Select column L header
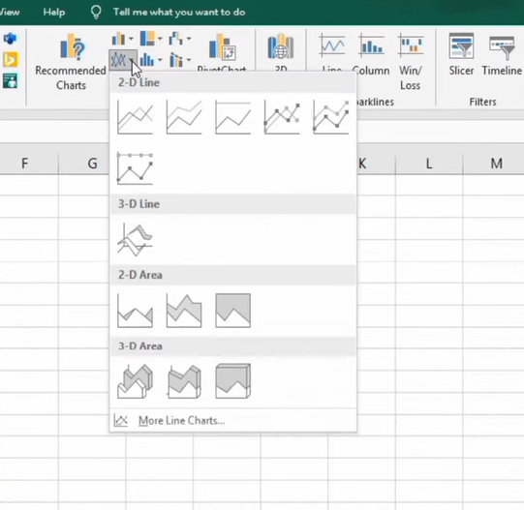Viewport: 524px width, 510px height. pos(429,164)
